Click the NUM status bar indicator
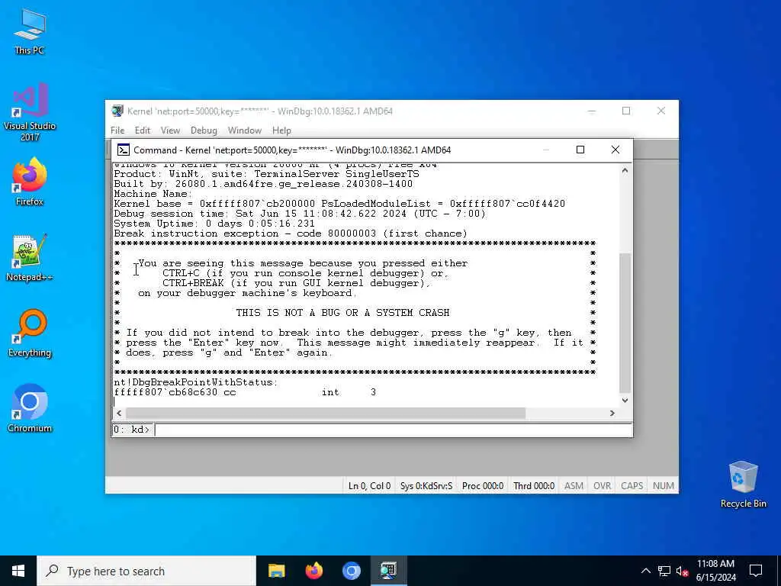The height and width of the screenshot is (586, 781). tap(664, 486)
